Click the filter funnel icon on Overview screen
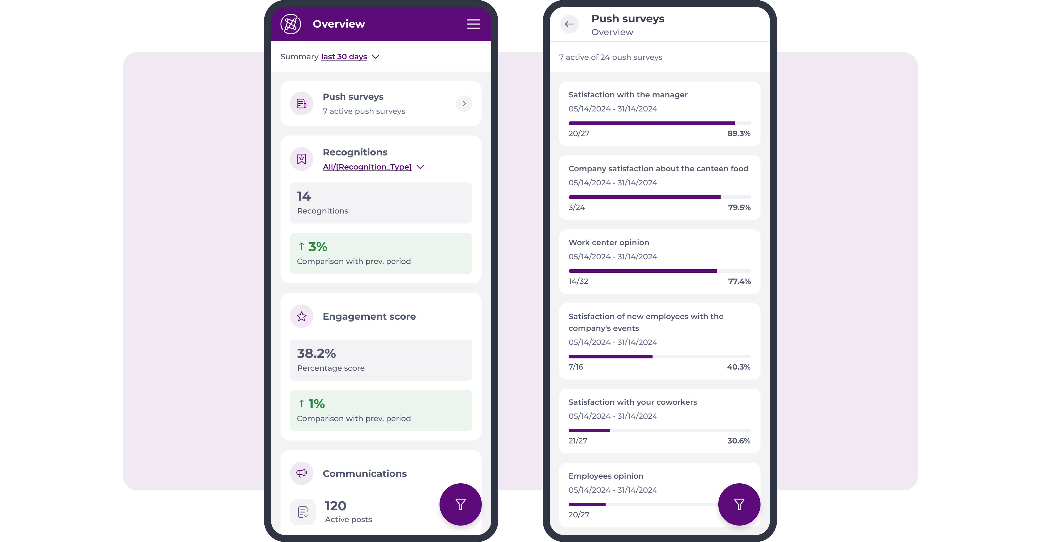Viewport: 1041px width, 542px height. tap(461, 504)
